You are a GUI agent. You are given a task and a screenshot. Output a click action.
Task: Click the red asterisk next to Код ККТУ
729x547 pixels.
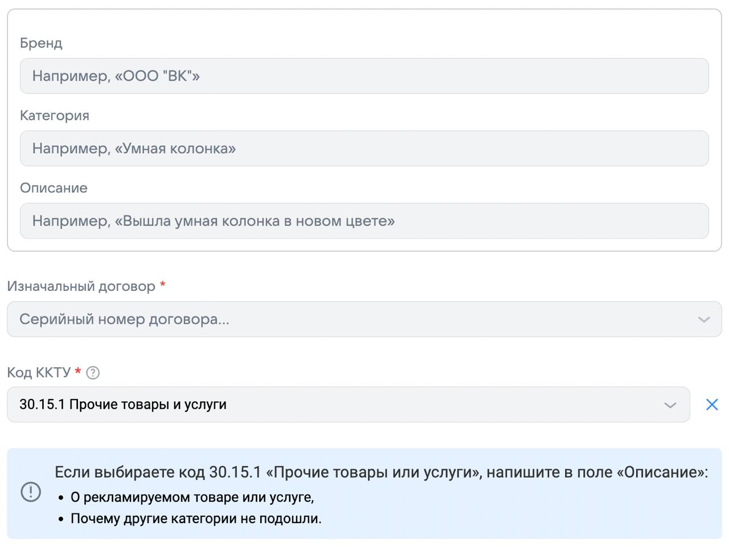click(x=78, y=372)
